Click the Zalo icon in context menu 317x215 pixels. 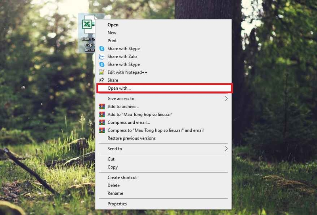point(102,57)
